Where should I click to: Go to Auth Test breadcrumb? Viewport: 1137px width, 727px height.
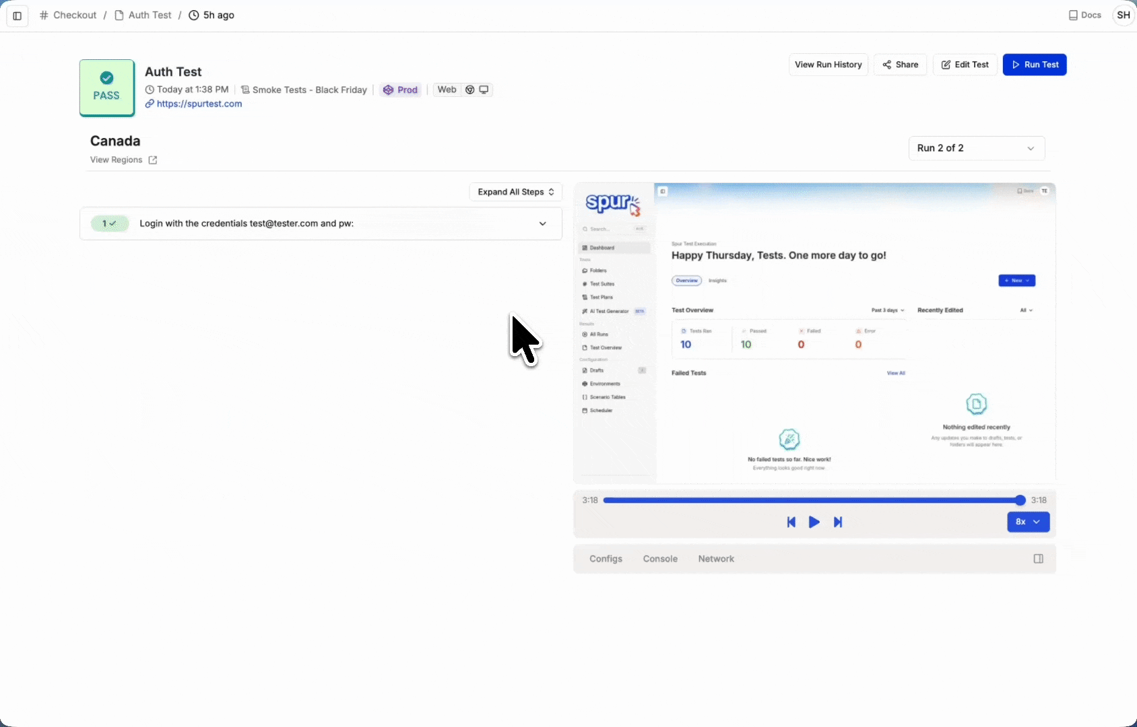143,15
